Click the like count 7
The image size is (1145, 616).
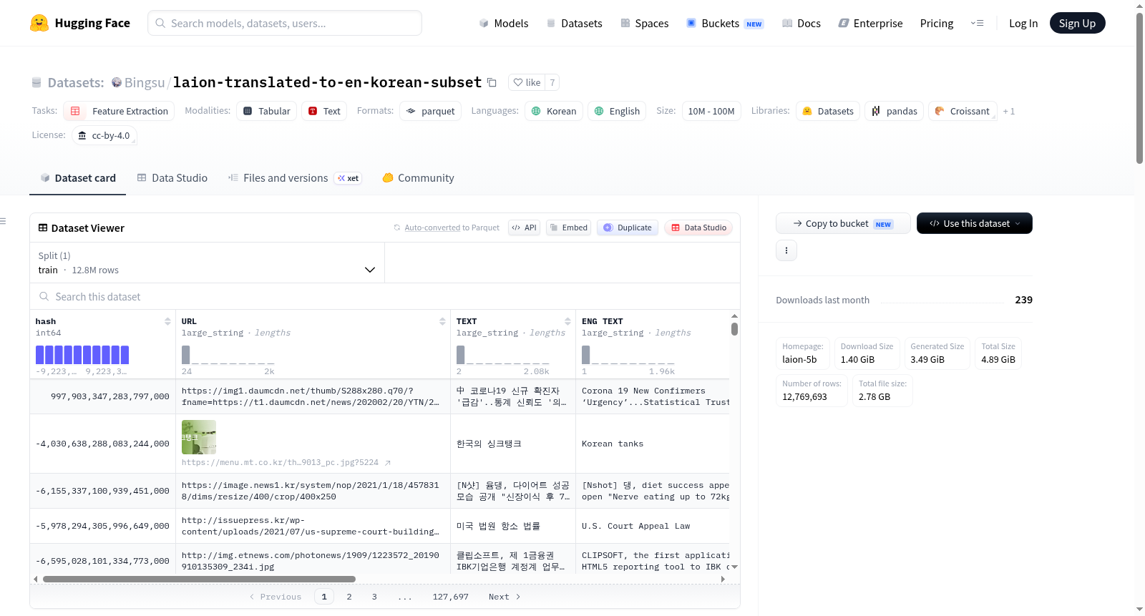click(552, 82)
